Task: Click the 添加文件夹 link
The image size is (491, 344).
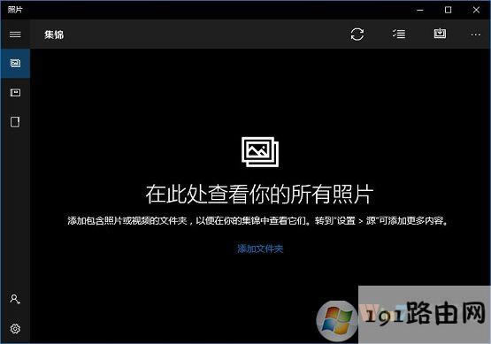Action: click(260, 248)
